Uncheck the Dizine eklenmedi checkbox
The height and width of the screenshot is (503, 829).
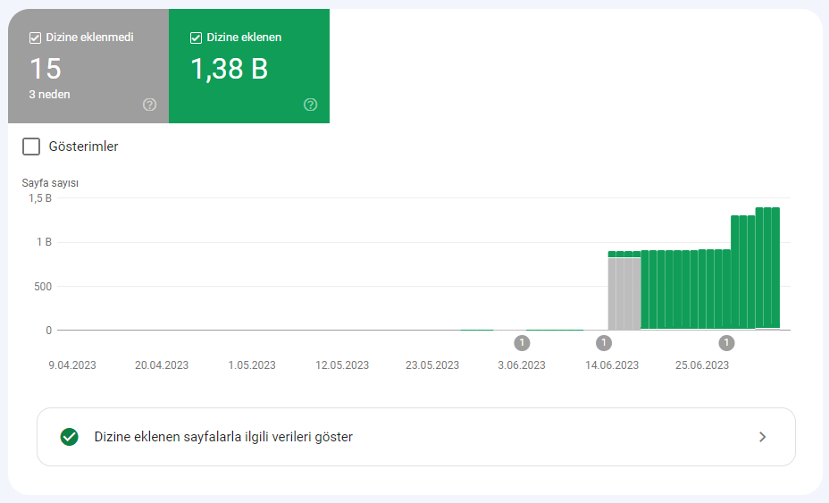tap(35, 38)
